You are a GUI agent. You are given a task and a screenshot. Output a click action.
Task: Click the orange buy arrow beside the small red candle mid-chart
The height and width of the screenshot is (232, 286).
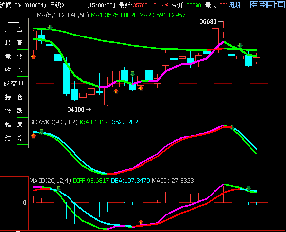tap(141, 89)
